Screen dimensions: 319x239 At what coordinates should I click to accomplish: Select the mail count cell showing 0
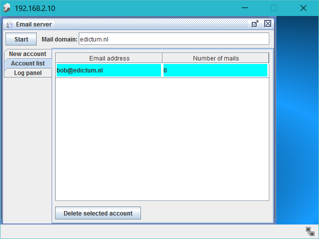[215, 70]
